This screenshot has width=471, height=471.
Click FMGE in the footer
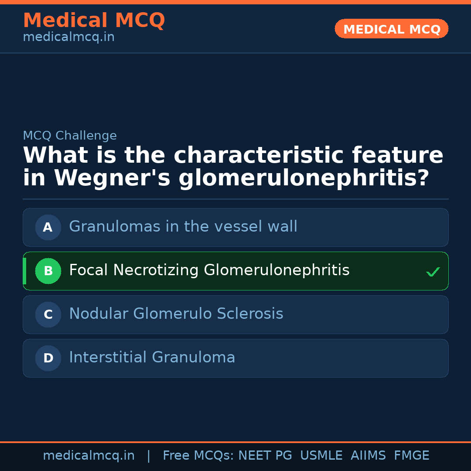click(412, 456)
